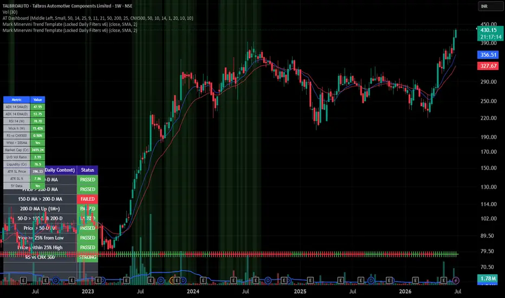This screenshot has height=298, width=505.
Task: Click the 2026 time axis label
Action: pos(405,291)
